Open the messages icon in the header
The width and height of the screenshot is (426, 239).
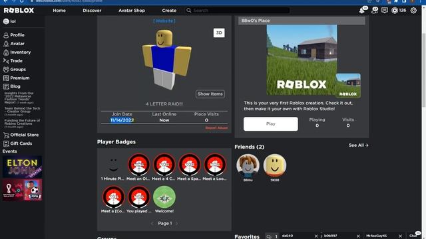click(385, 11)
